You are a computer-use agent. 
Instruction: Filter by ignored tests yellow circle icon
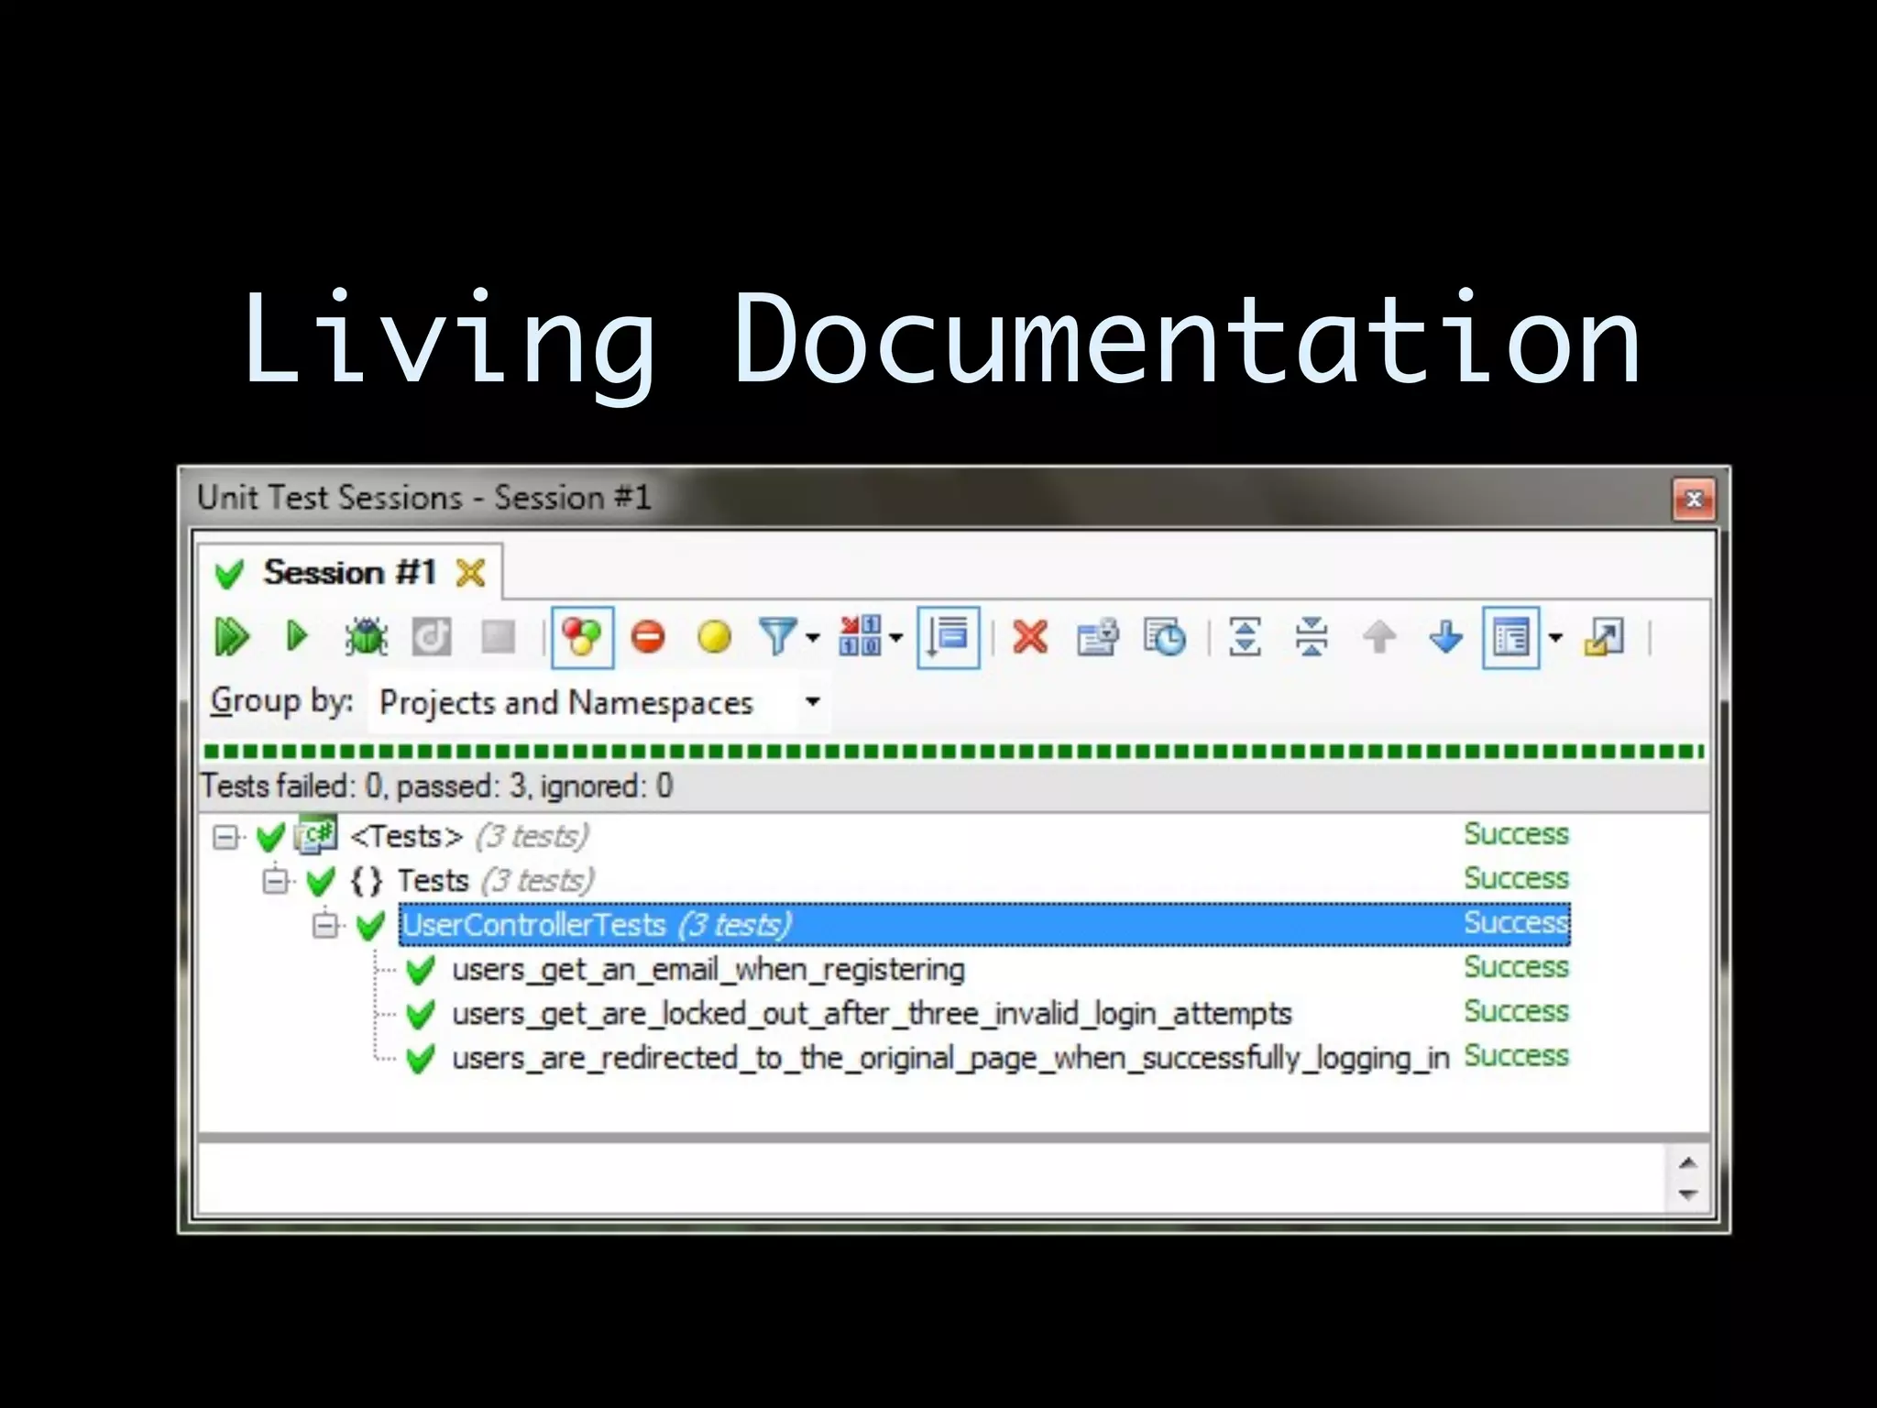715,637
